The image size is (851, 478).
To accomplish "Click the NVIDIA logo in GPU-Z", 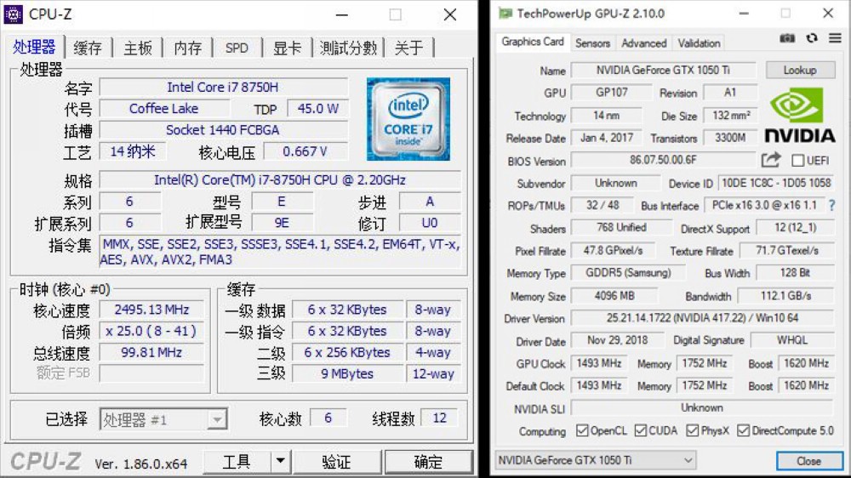I will coord(799,116).
